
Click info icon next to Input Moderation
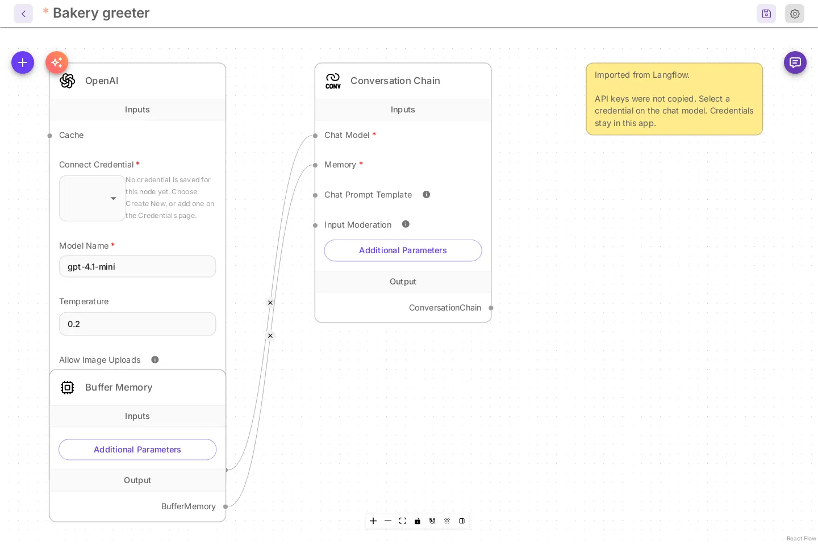click(x=406, y=224)
